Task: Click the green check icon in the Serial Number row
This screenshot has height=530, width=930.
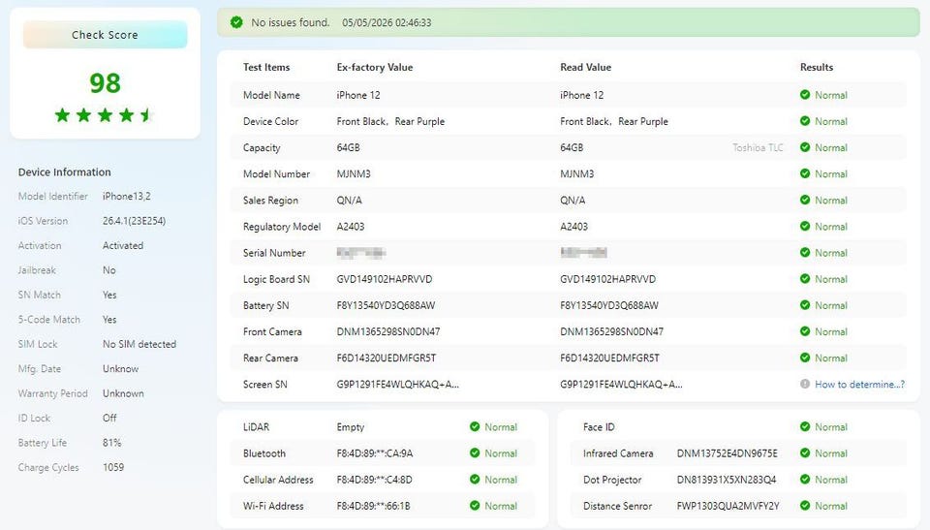Action: tap(805, 252)
